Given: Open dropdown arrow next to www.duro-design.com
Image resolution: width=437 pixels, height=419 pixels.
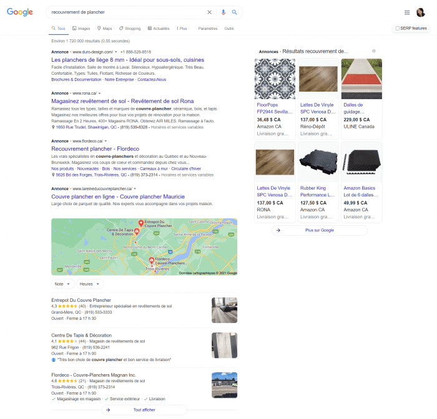Looking at the screenshot, I should [116, 52].
